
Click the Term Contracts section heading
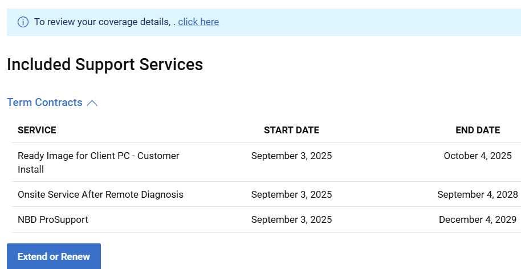pos(44,103)
